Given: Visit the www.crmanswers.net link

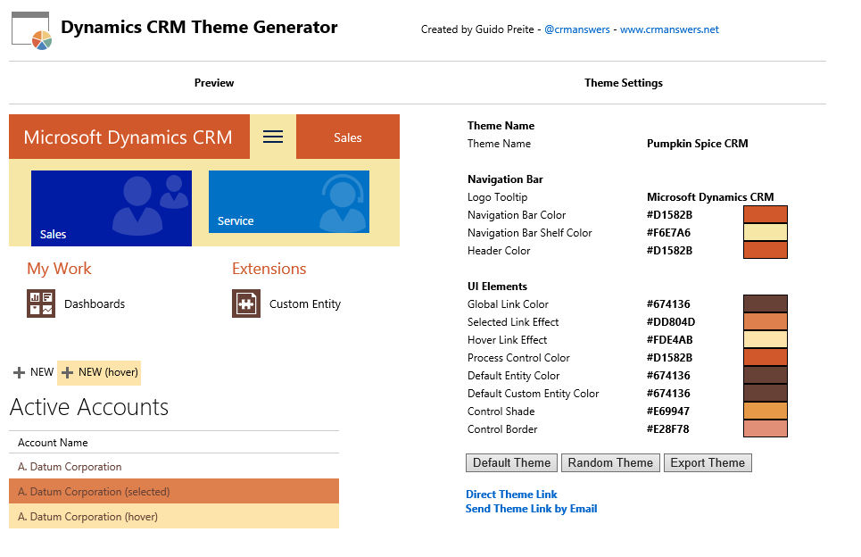Looking at the screenshot, I should [x=669, y=29].
